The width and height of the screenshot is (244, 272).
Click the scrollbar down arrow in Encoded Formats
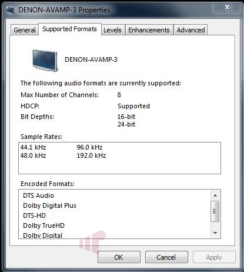[215, 233]
